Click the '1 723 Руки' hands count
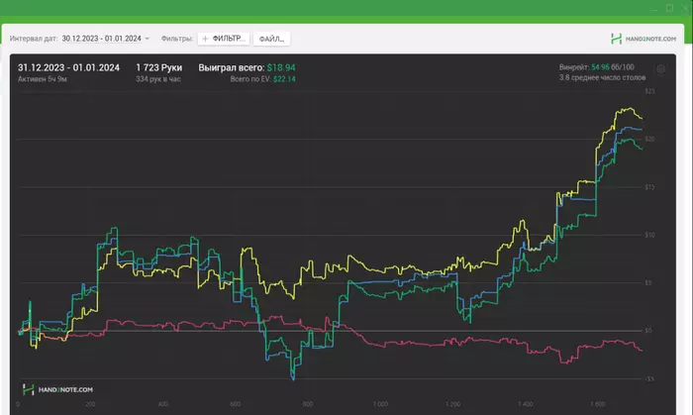 [159, 67]
